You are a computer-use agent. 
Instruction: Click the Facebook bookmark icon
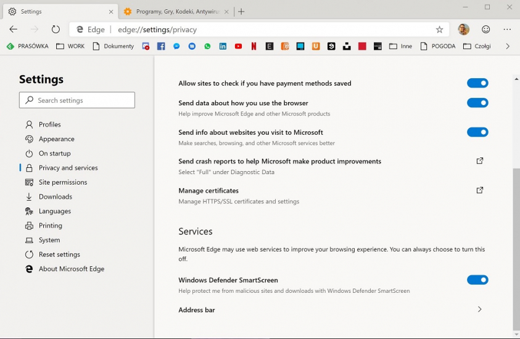pos(161,46)
